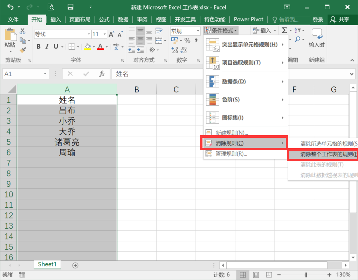
Task: Open number format dropdown 常规
Action: click(198, 31)
